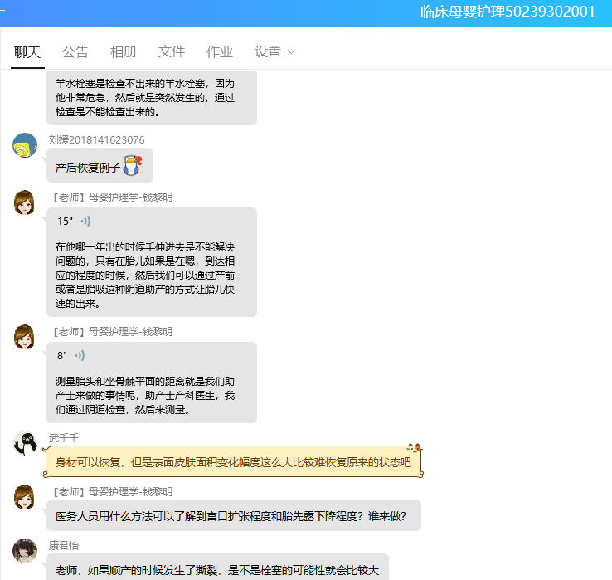This screenshot has height=580, width=612.
Task: Click the group title 临床母婴护理50239302001
Action: tap(508, 12)
